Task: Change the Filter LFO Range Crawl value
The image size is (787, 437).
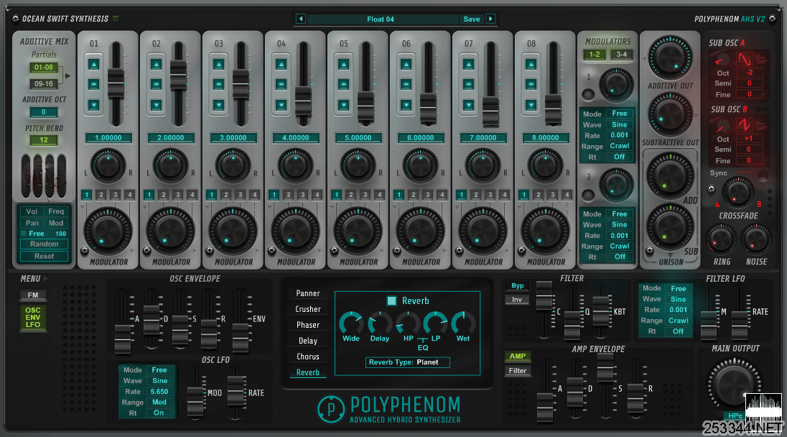Action: coord(678,321)
